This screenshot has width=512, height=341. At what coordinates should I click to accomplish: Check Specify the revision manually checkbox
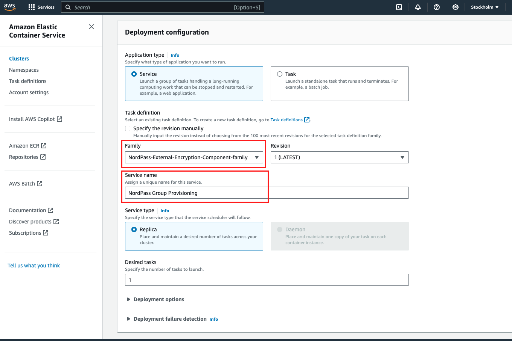click(x=128, y=128)
